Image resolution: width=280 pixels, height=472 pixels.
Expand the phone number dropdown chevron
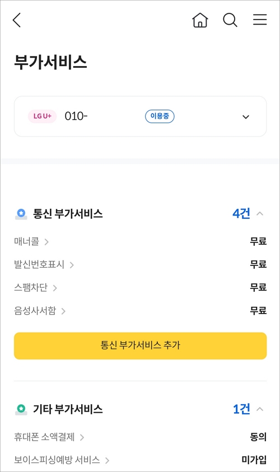point(246,117)
